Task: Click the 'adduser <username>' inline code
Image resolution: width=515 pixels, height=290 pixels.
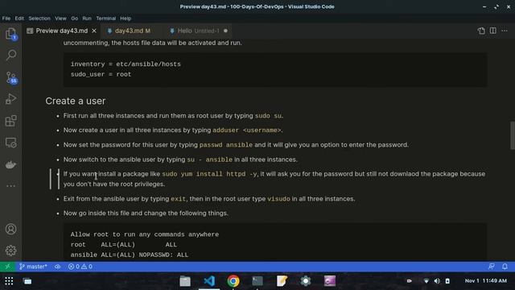Action: pos(247,130)
